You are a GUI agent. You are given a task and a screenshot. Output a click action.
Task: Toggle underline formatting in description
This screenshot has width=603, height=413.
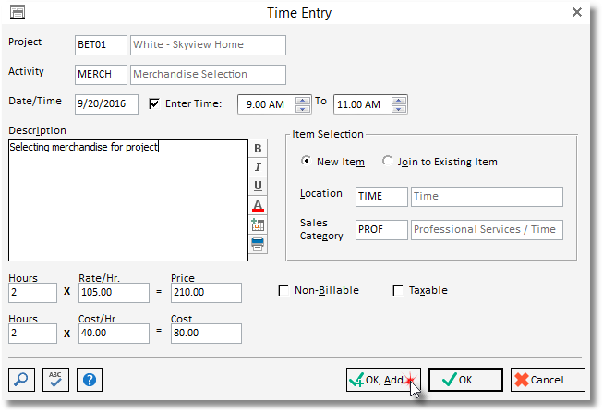(x=258, y=186)
